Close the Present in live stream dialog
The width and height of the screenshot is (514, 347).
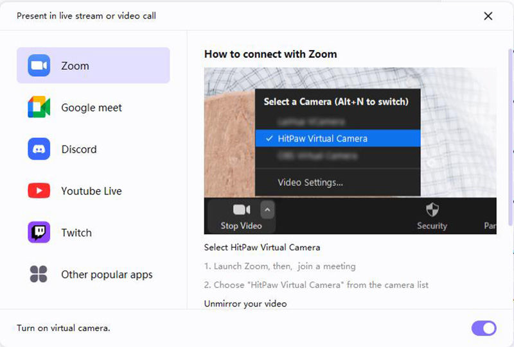point(488,15)
